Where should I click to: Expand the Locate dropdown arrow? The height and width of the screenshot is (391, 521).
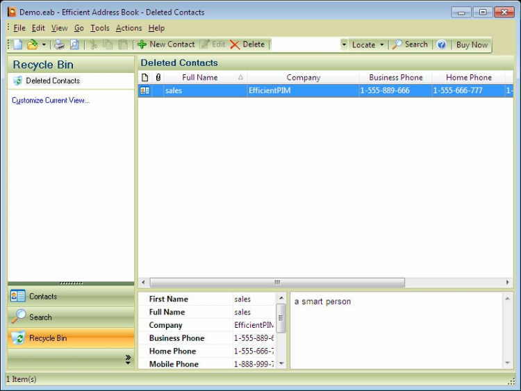(x=382, y=44)
